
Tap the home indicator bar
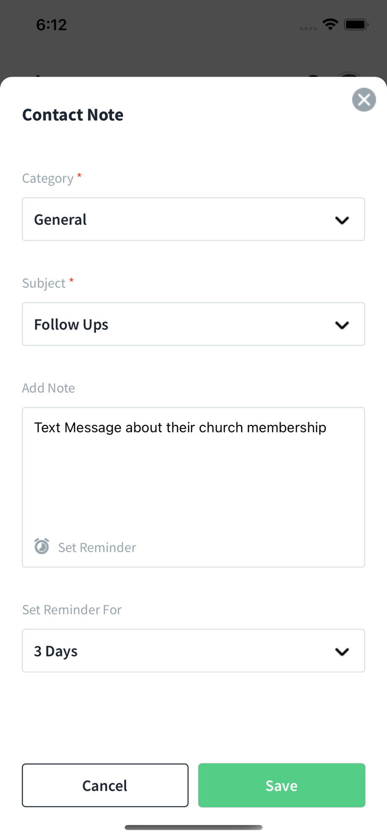click(193, 827)
